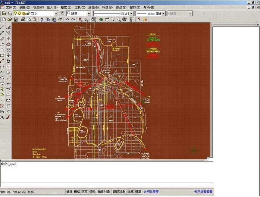Open the 格式 (Format) menu
Image resolution: width=260 pixels, height=197 pixels.
(x=66, y=7)
